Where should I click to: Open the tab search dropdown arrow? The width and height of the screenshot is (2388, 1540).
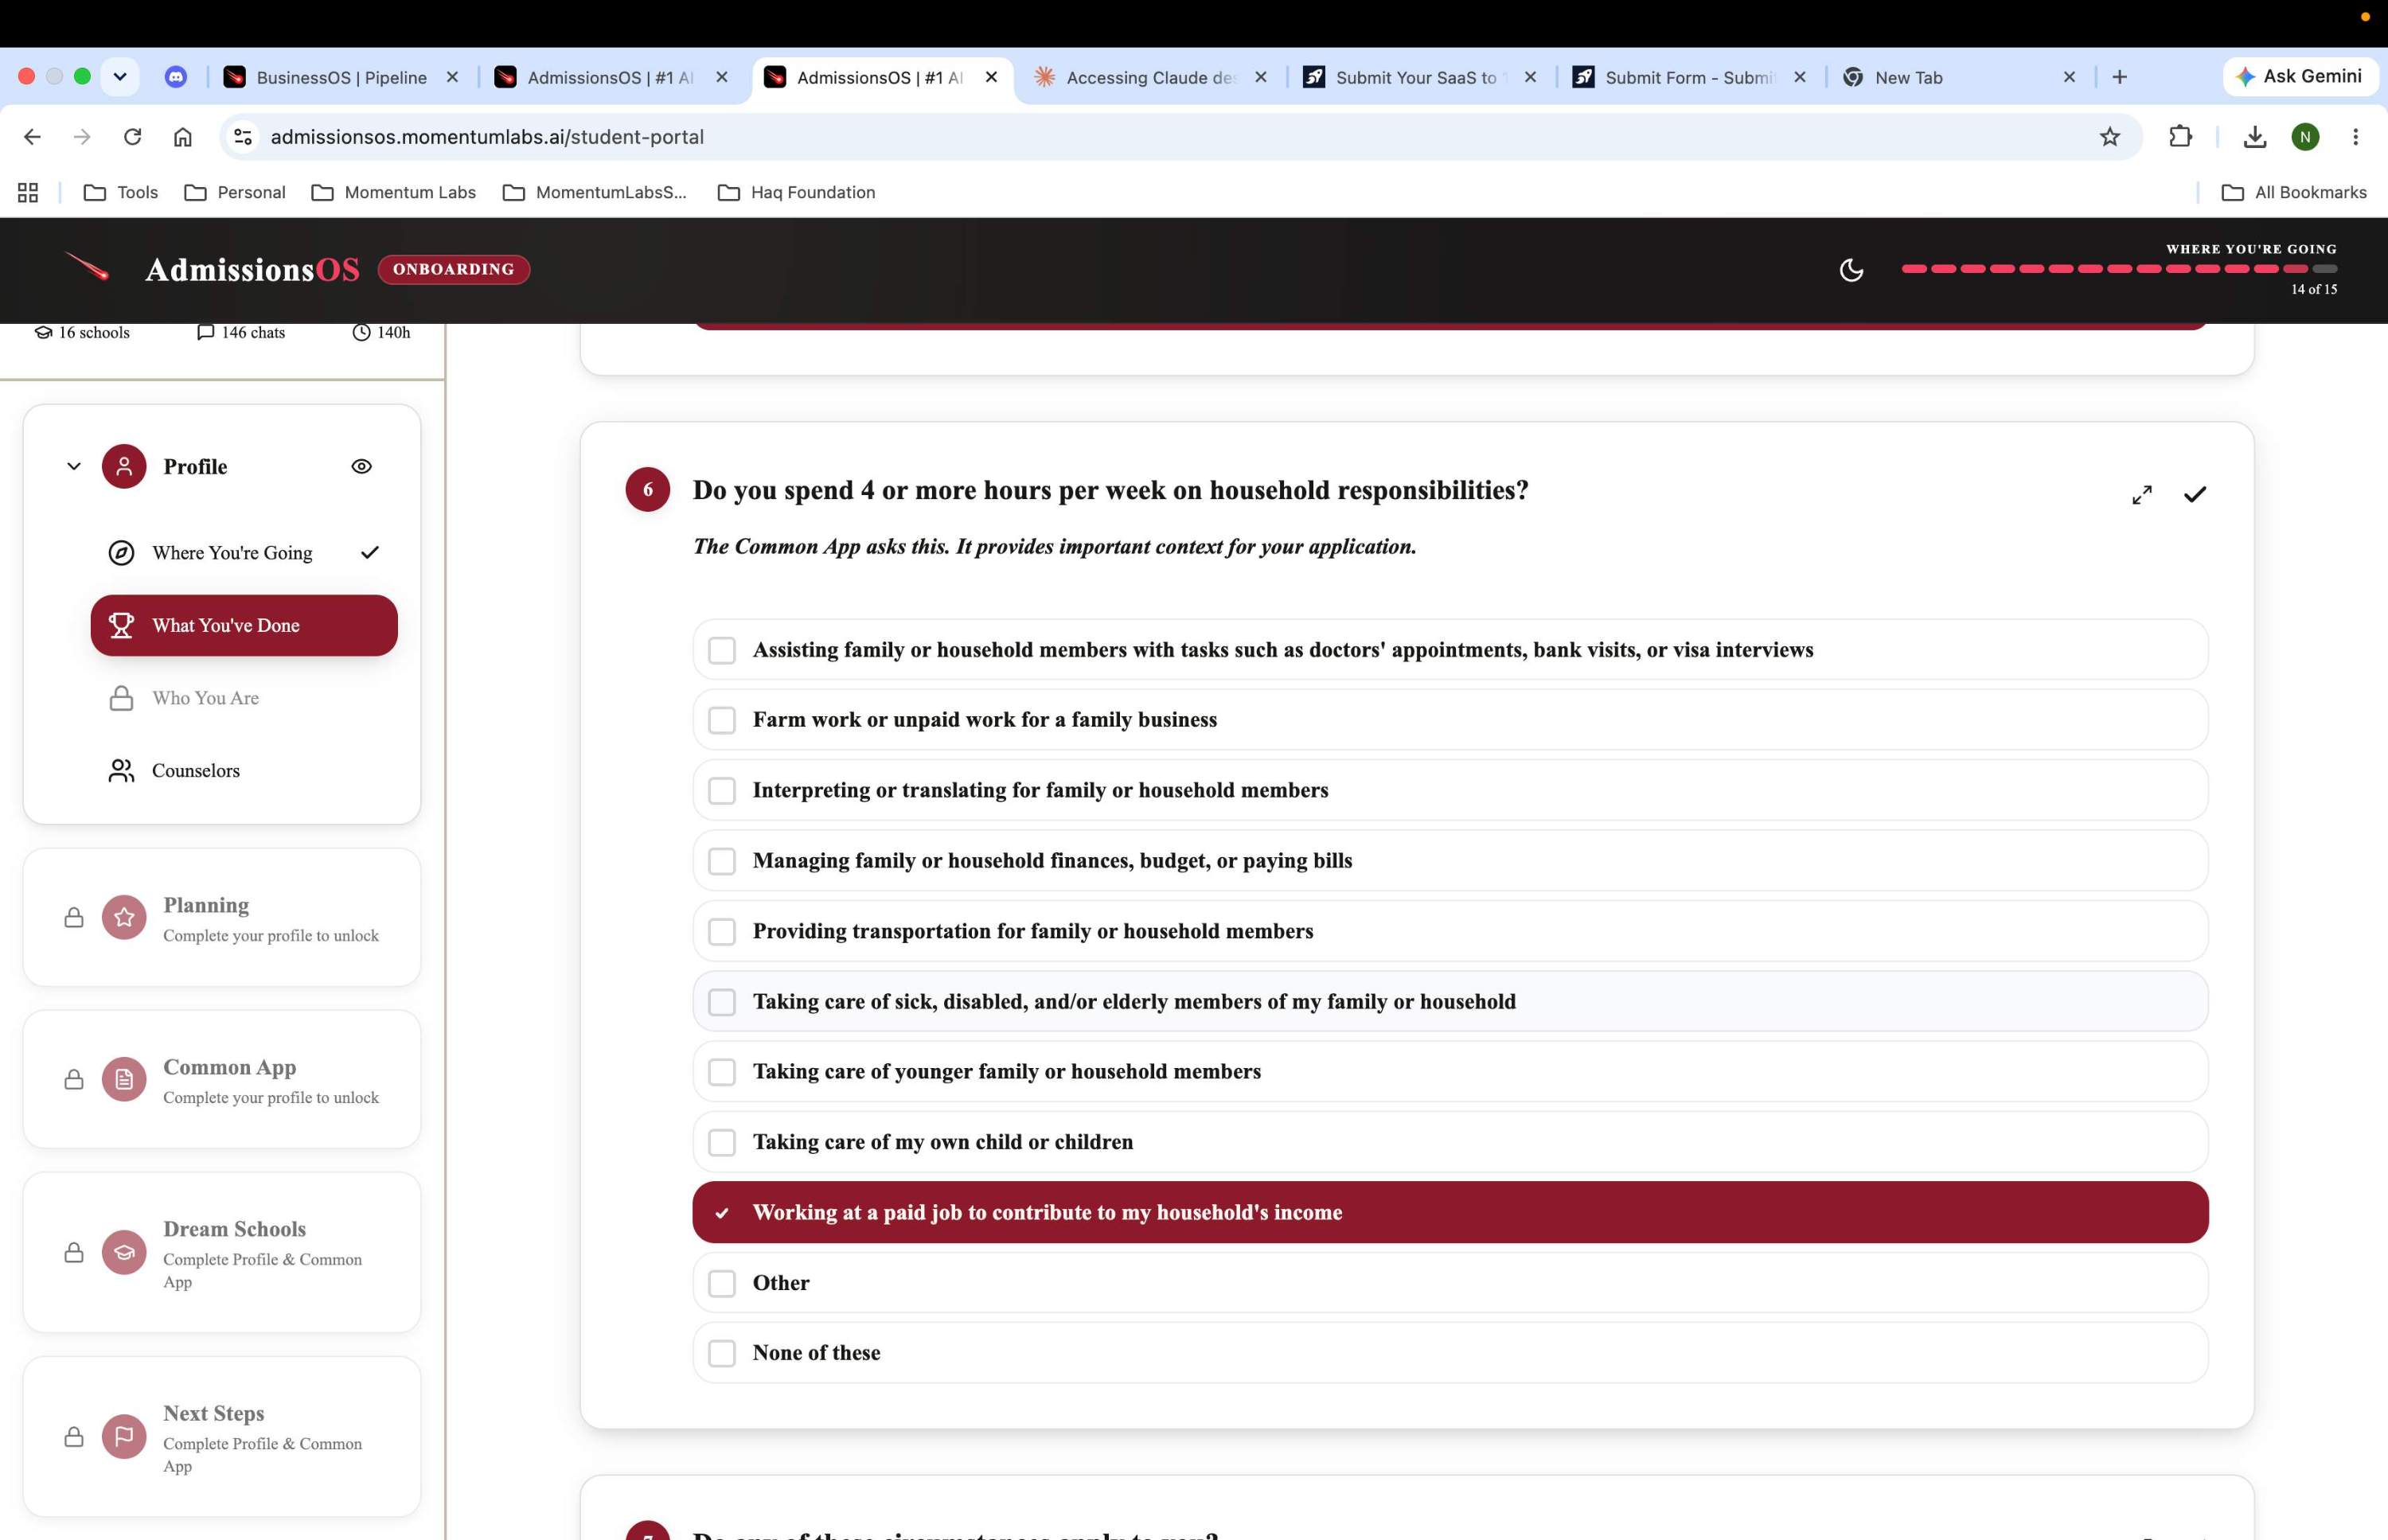tap(120, 77)
